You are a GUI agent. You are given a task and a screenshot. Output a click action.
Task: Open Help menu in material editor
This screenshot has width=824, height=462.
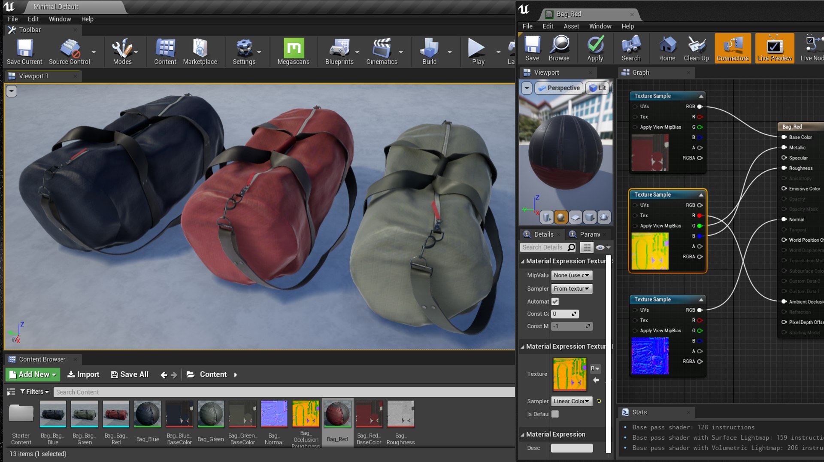[x=627, y=26]
